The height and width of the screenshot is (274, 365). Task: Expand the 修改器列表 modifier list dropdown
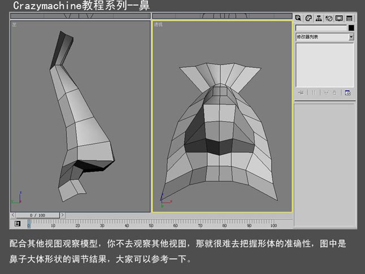tap(351, 37)
